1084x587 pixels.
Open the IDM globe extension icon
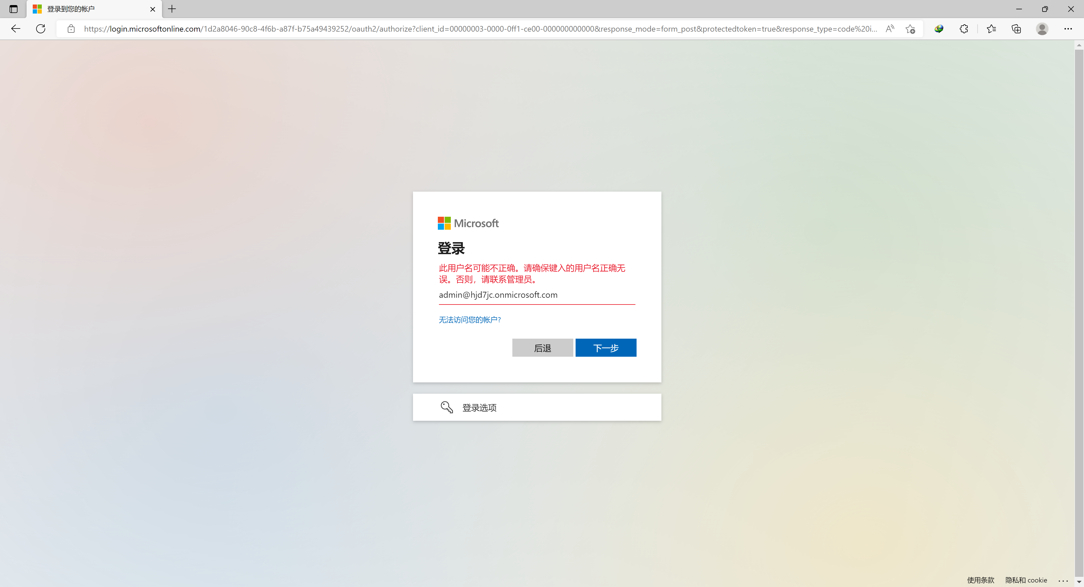939,29
